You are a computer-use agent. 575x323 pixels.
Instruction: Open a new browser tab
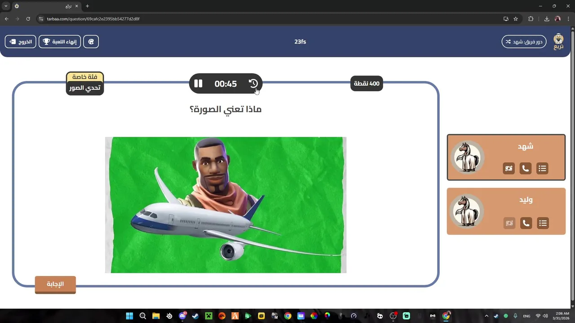coord(87,6)
